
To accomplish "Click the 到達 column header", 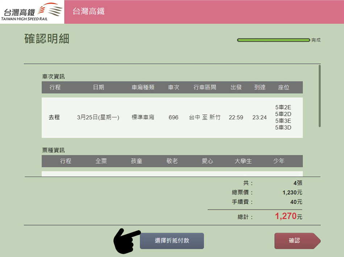I will click(x=260, y=87).
